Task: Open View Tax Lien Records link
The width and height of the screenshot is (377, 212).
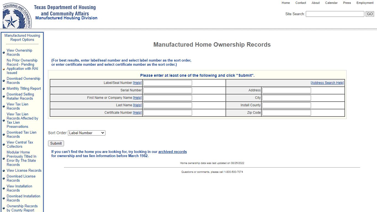Action: (17, 106)
